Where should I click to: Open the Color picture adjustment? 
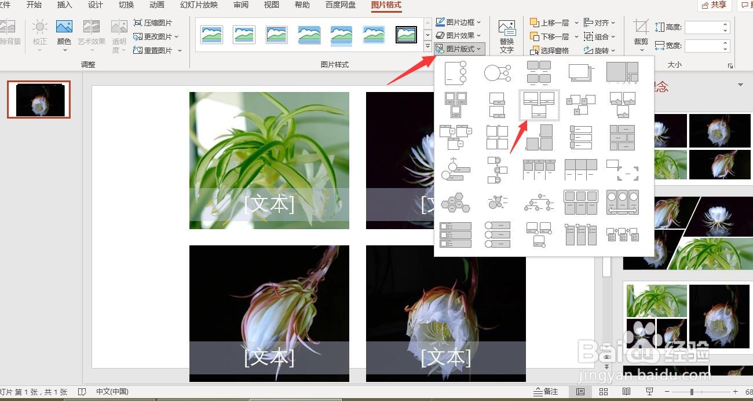(64, 35)
